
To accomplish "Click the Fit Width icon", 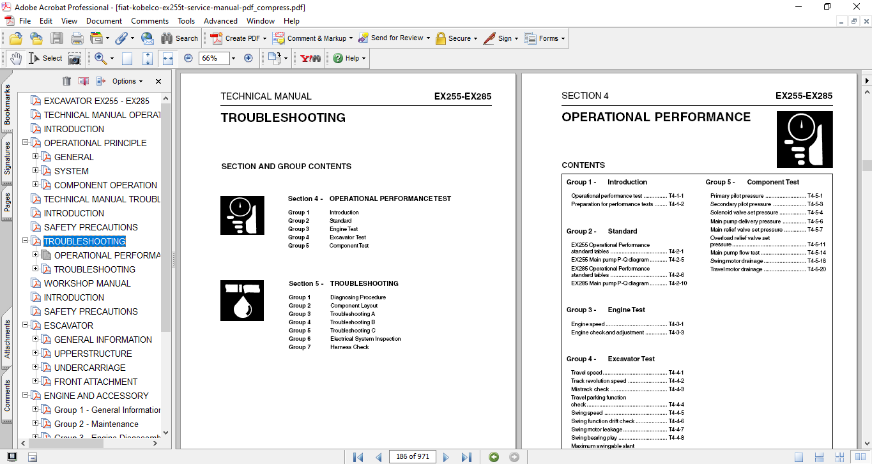I will pyautogui.click(x=168, y=58).
